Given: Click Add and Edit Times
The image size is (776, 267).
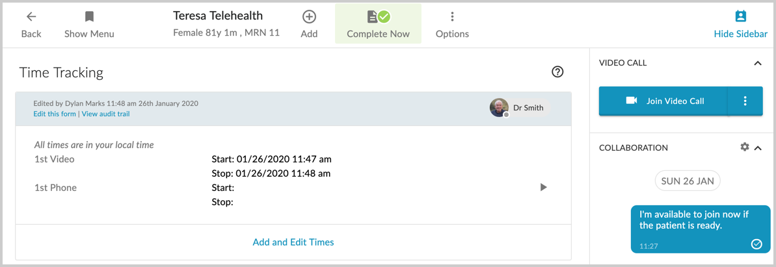Looking at the screenshot, I should [x=293, y=242].
